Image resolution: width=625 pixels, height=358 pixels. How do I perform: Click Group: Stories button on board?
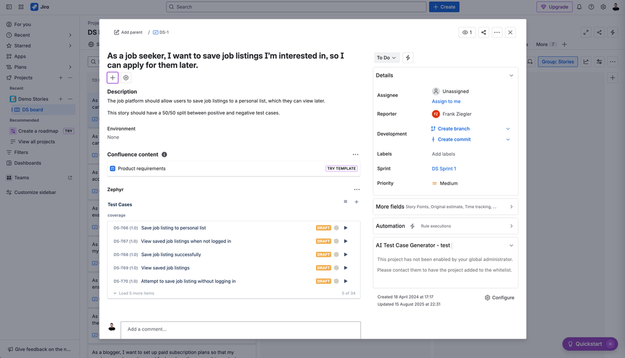557,62
